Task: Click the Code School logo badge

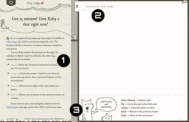Action: [x=11, y=2]
